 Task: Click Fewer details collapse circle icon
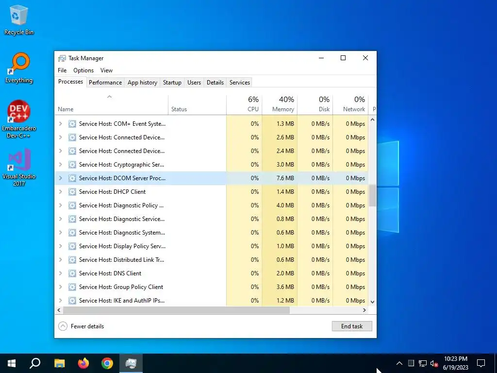point(63,326)
